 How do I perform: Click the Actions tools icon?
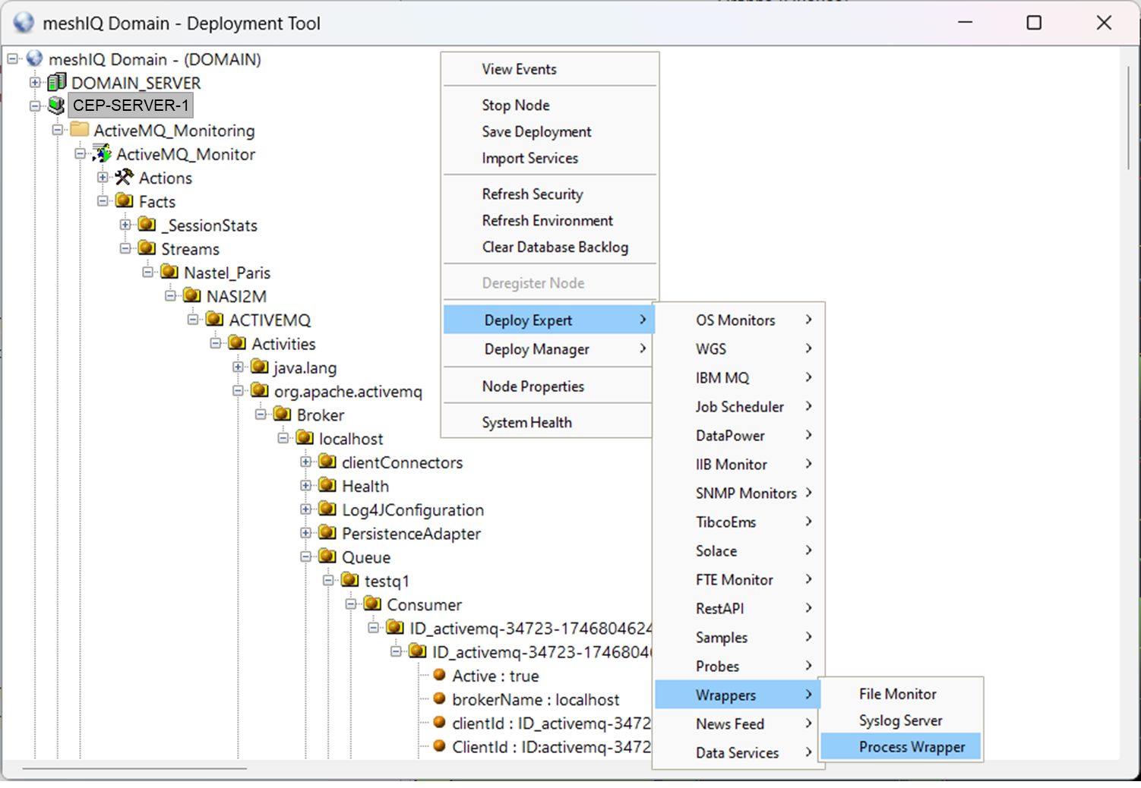point(125,177)
